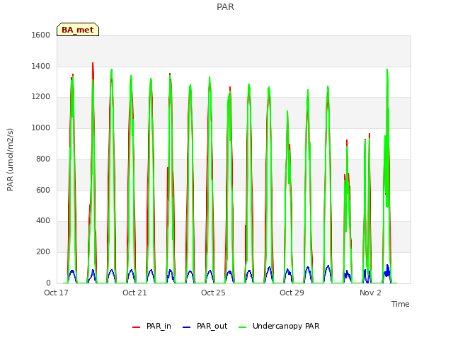
Task: Click the Oct 29 x-axis tick label
Action: click(292, 293)
